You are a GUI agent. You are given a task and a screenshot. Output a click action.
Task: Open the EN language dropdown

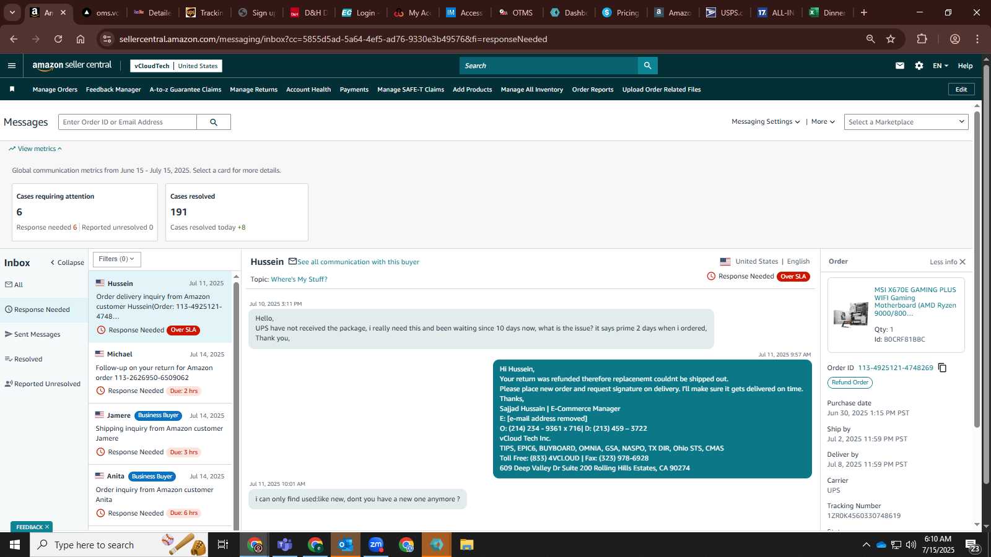(x=940, y=66)
